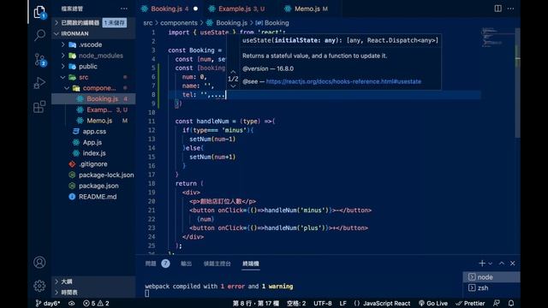Click the Prettier status item

(470, 303)
